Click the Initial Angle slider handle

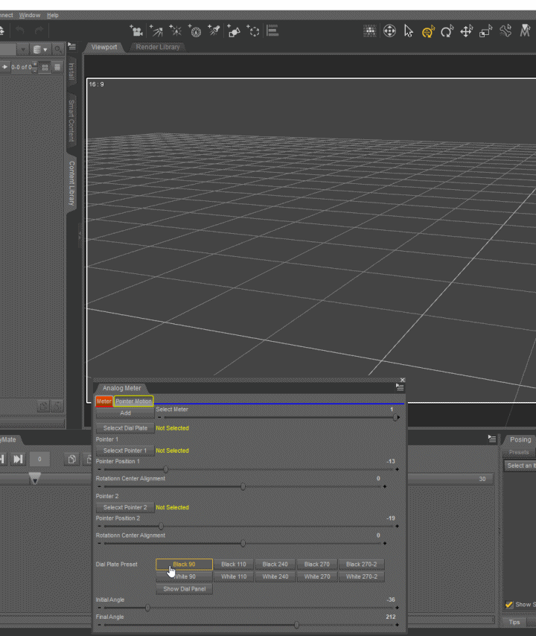147,608
